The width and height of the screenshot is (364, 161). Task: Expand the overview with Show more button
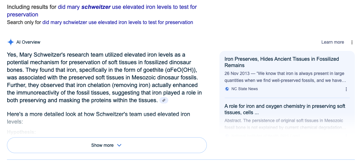[x=107, y=145]
